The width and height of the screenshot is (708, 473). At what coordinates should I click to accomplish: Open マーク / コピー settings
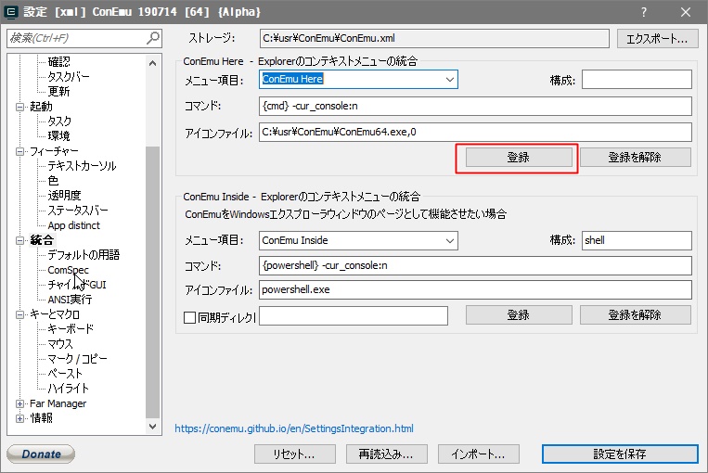(x=77, y=359)
